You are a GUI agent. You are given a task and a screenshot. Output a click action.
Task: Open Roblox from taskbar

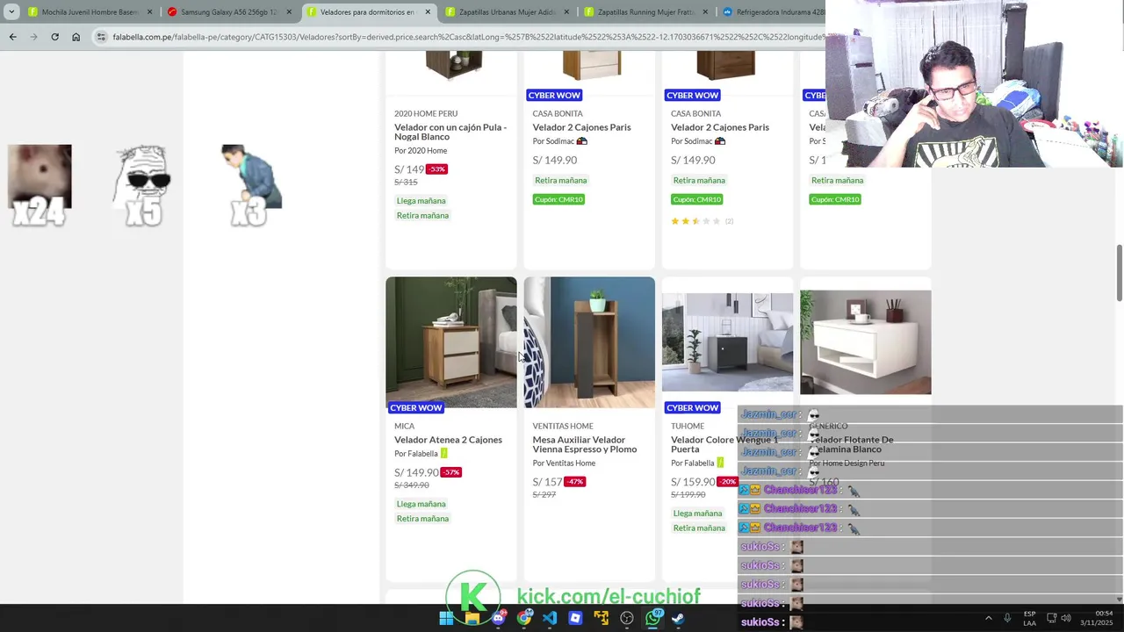click(x=575, y=618)
